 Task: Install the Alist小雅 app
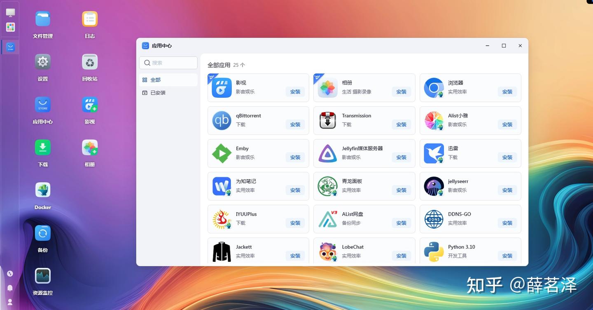507,124
